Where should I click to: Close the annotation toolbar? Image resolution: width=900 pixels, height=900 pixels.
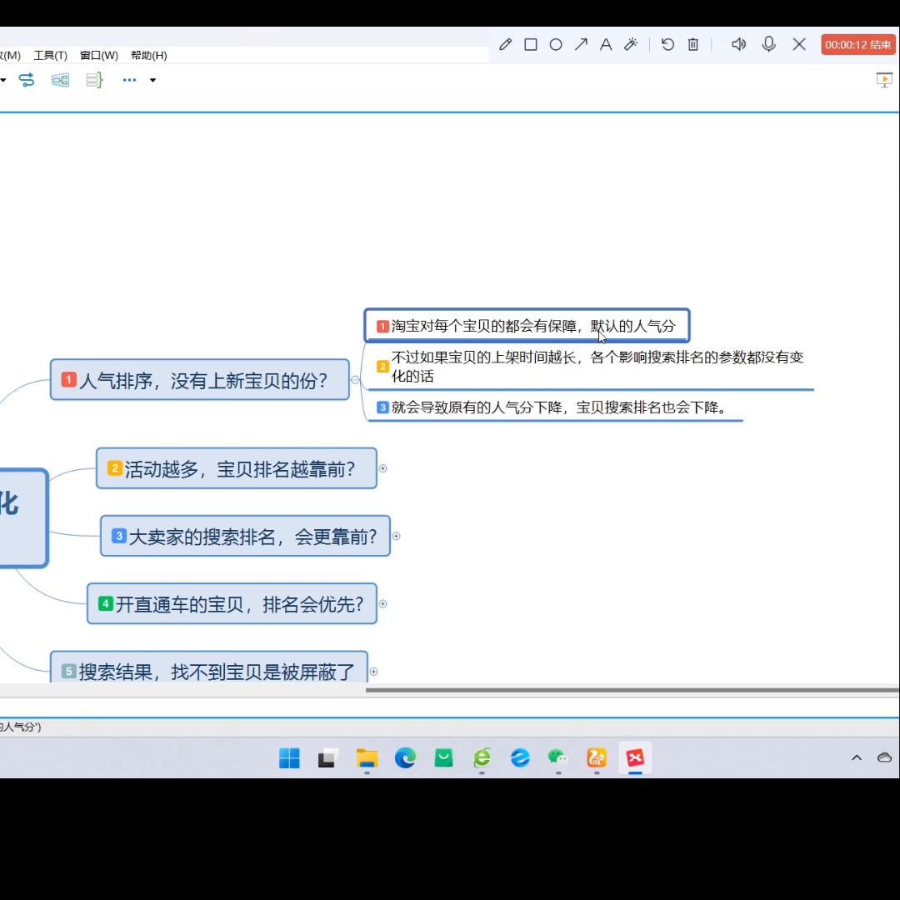(x=799, y=44)
